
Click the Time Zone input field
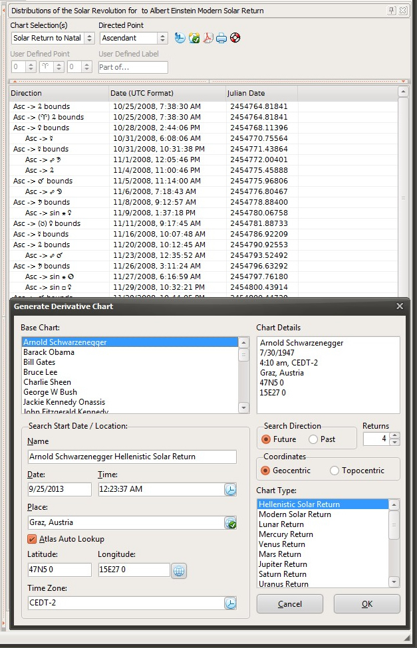click(126, 603)
